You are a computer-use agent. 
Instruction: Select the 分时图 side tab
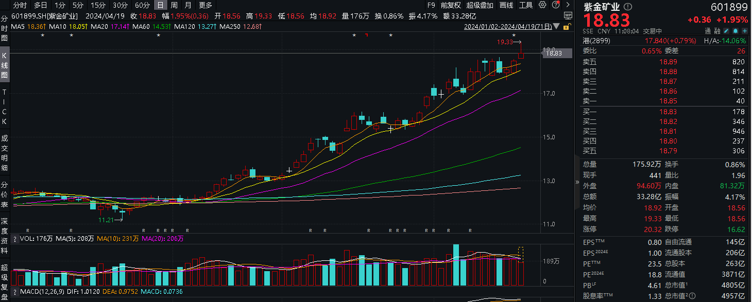(5, 29)
